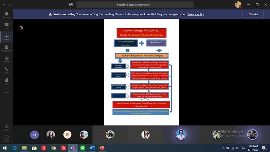
Task: Open Microsoft Store from the taskbar
Action: [34, 148]
